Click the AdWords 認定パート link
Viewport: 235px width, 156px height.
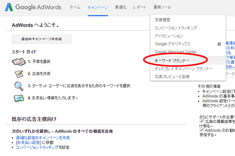pos(218,101)
